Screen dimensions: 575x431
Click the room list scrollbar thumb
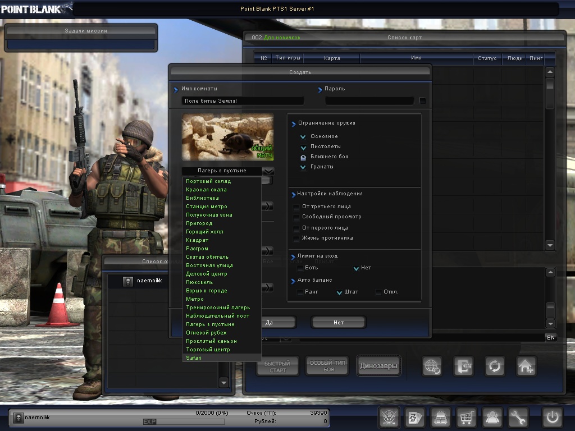pyautogui.click(x=550, y=84)
